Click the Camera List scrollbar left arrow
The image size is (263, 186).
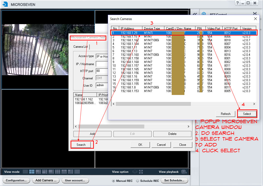pyautogui.click(x=76, y=126)
